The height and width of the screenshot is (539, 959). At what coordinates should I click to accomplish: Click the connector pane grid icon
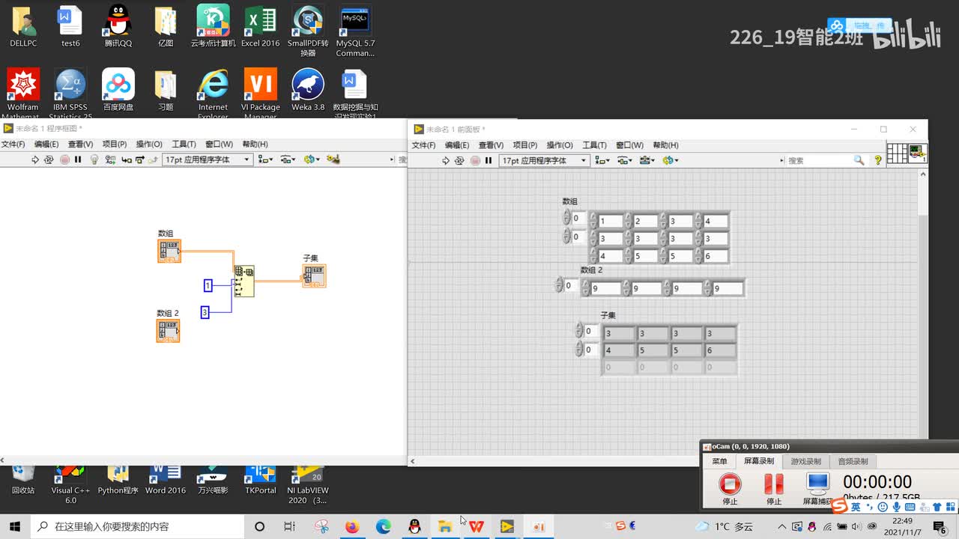[897, 153]
